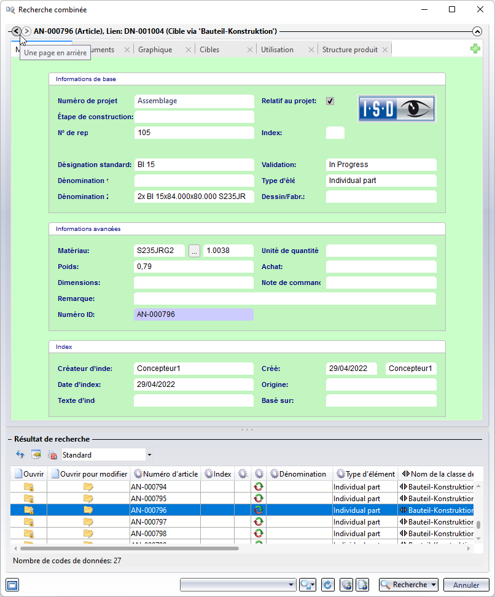This screenshot has height=597, width=495.
Task: Open article AN-000797 via locked folder icon
Action: (x=29, y=522)
